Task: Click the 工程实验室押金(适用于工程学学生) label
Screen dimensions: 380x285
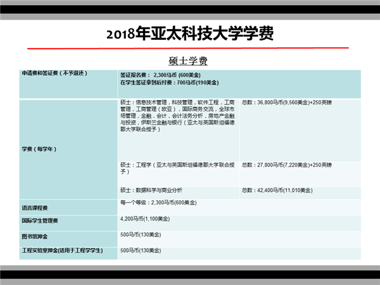Action: click(62, 250)
